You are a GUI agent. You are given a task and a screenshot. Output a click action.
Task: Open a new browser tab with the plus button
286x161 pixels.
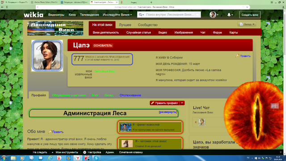(x=151, y=2)
